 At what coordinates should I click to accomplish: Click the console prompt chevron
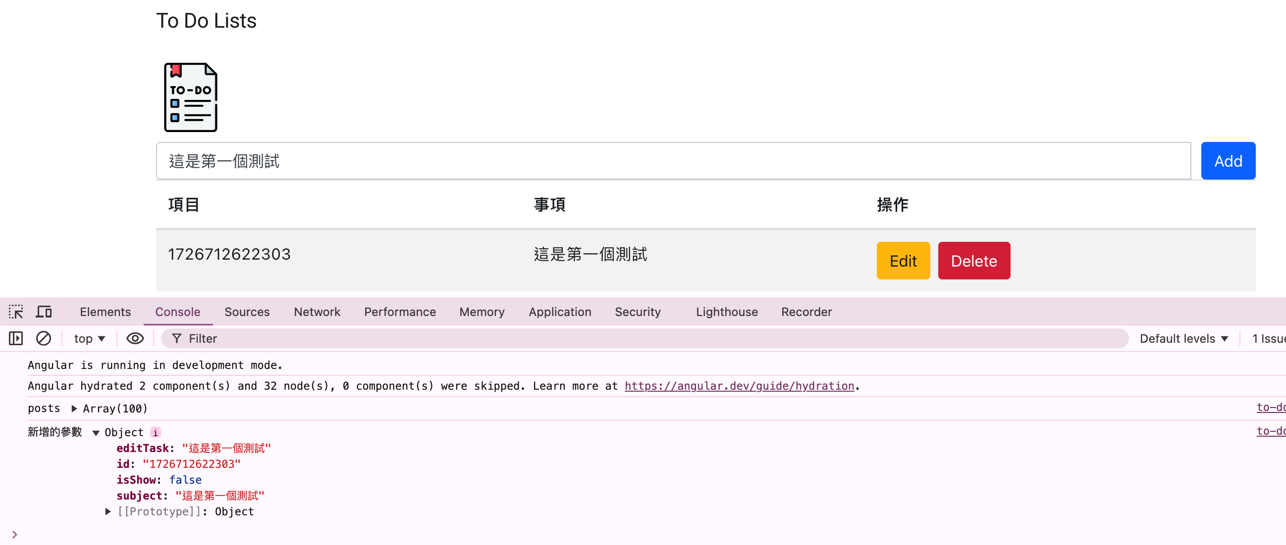[14, 535]
